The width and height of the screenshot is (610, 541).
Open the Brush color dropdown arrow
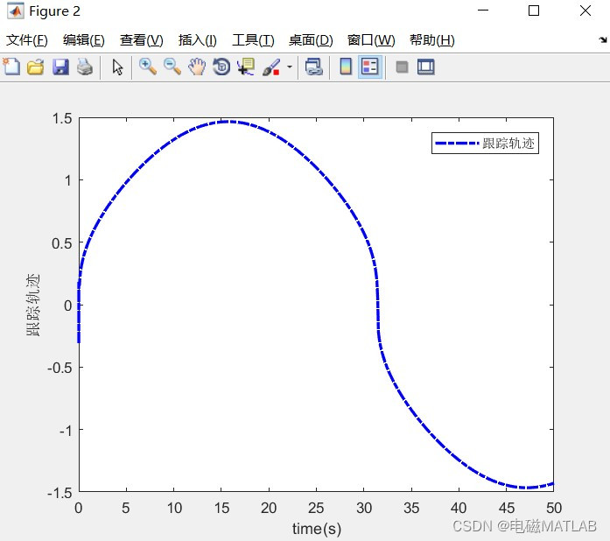[x=290, y=67]
